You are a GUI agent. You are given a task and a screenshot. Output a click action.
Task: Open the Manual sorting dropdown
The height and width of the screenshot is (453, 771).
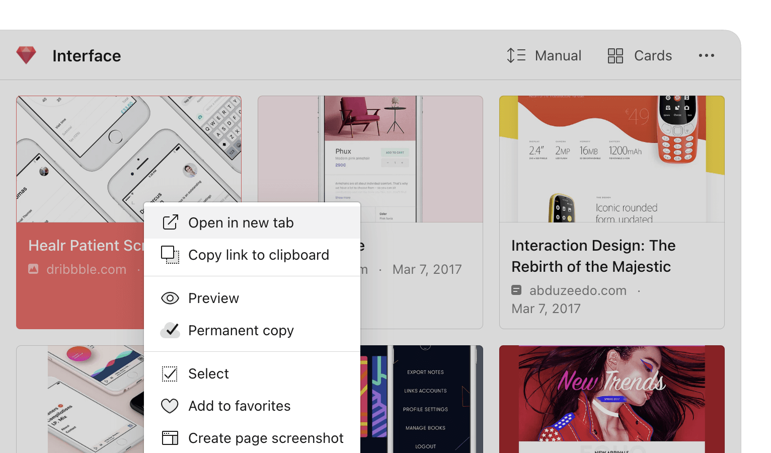[x=544, y=55]
